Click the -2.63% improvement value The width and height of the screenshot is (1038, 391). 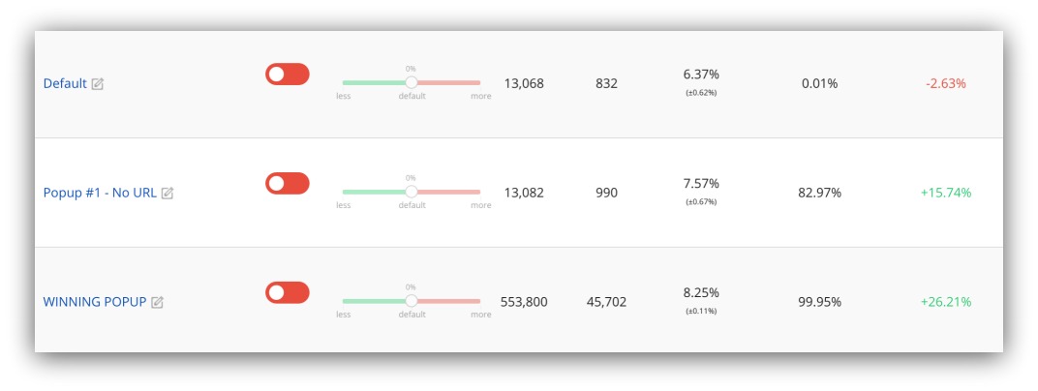point(946,84)
